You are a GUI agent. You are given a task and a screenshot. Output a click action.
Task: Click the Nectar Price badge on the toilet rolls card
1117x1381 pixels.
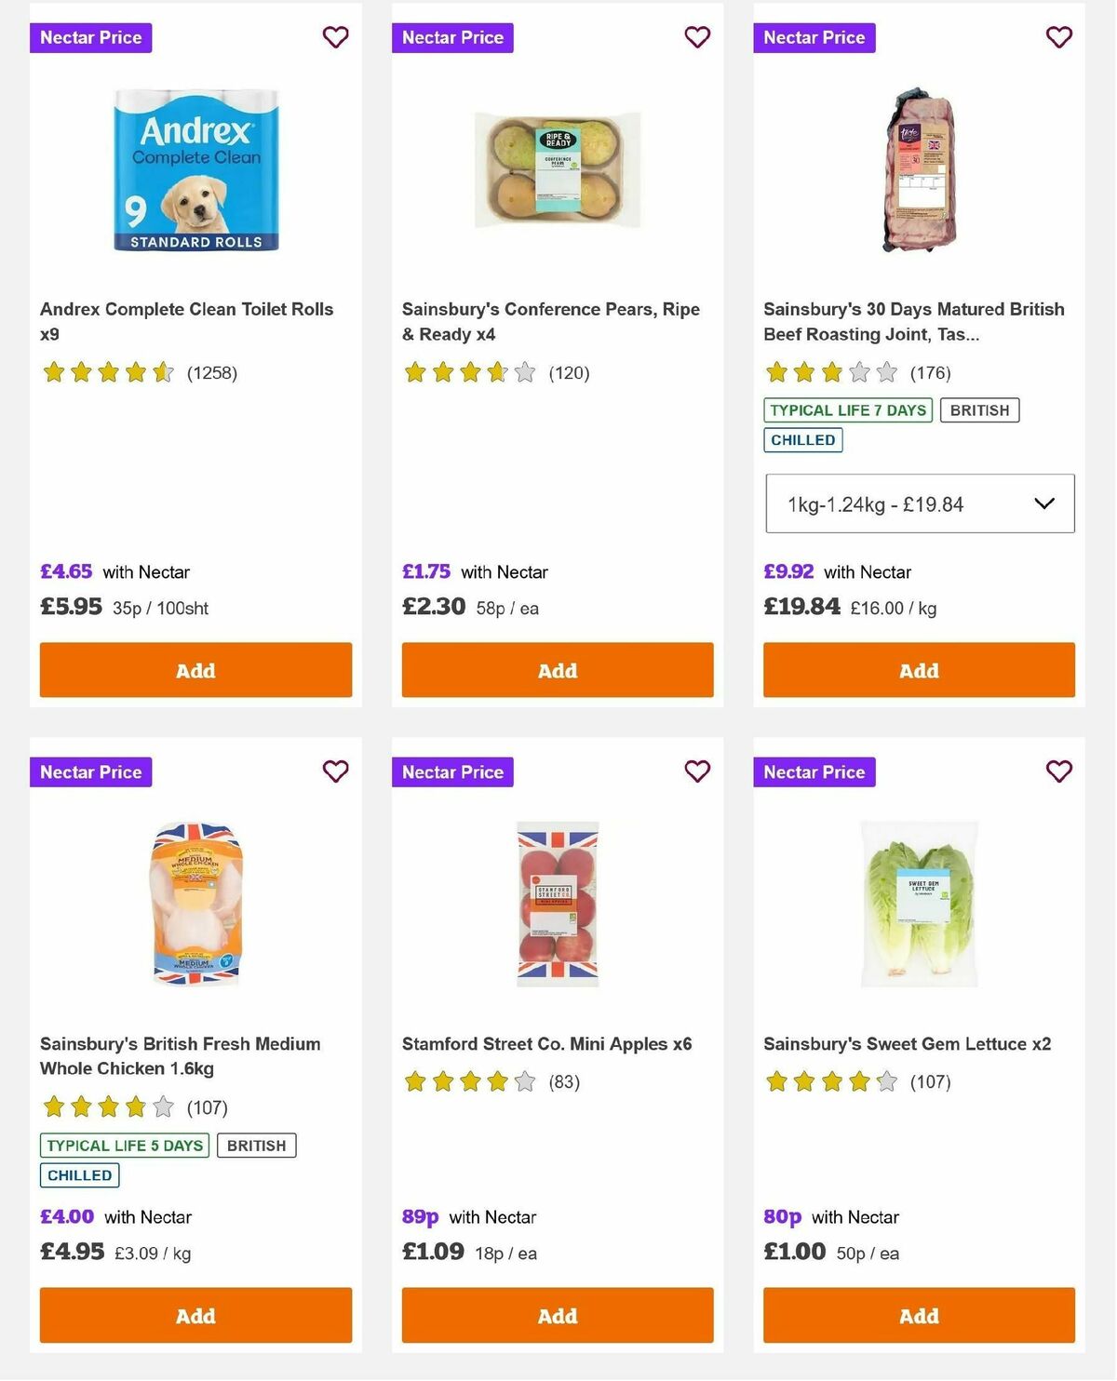tap(90, 37)
